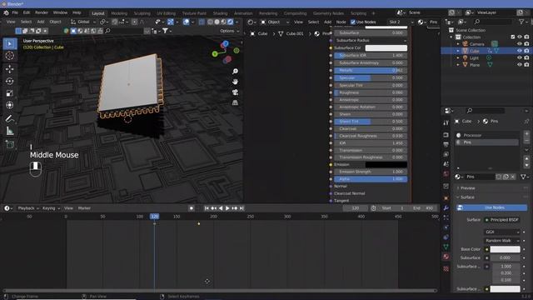This screenshot has width=533, height=300.
Task: Open the Global transform orientation dropdown
Action: pyautogui.click(x=83, y=22)
